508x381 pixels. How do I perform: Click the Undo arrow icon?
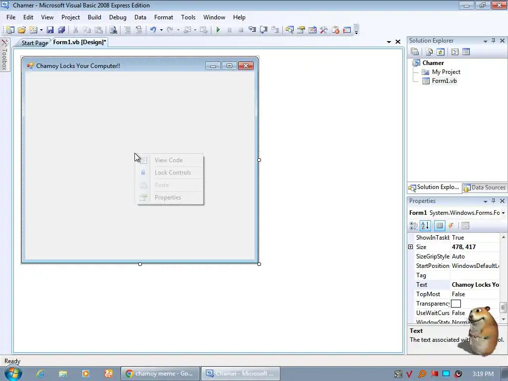click(153, 30)
